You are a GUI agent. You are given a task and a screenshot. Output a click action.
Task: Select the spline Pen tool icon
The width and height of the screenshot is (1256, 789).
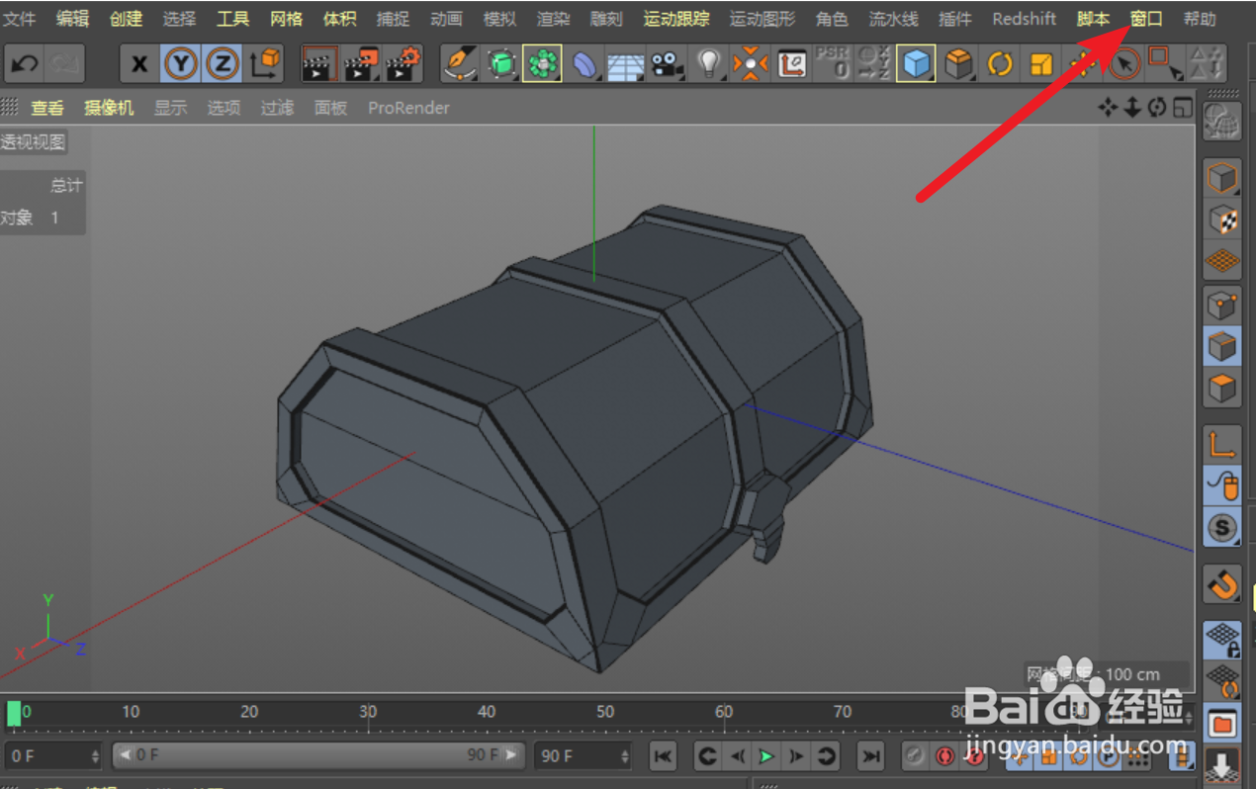460,64
